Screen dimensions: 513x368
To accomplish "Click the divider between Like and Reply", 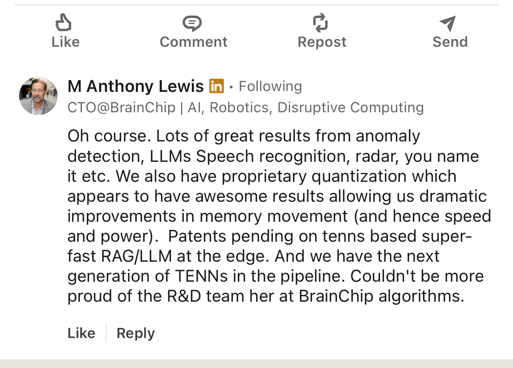I will 106,333.
